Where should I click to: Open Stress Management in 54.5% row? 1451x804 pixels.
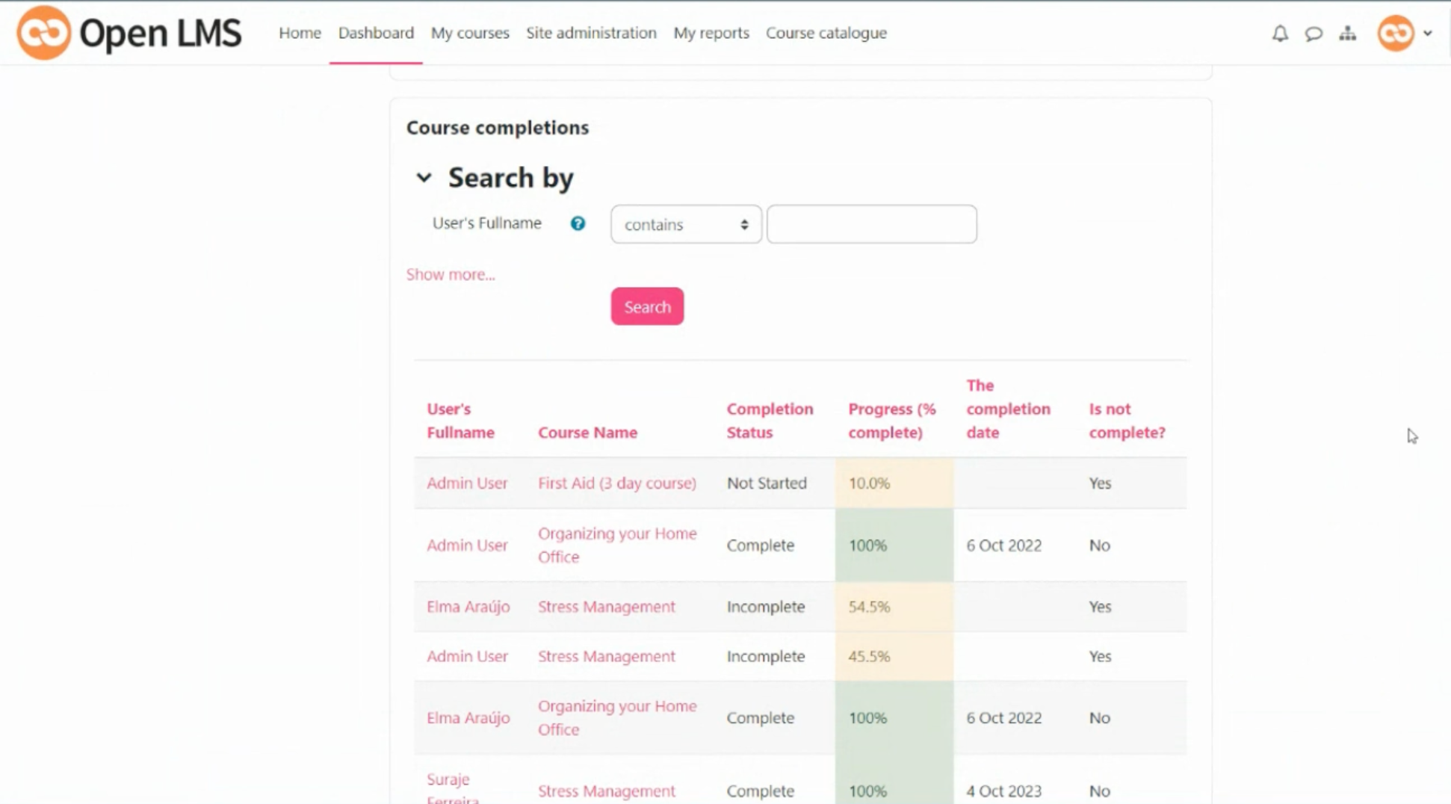click(x=607, y=607)
